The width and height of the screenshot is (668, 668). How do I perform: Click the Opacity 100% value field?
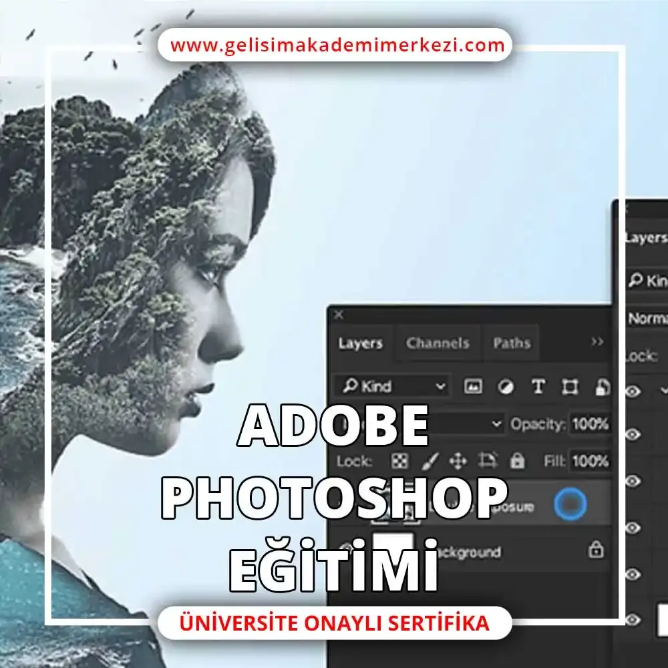point(589,424)
